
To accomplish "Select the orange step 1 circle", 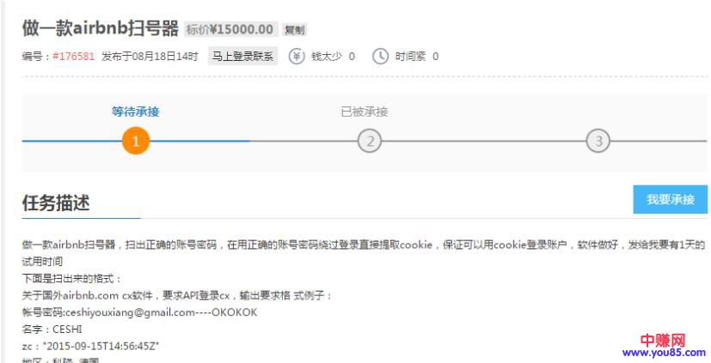I will click(136, 142).
